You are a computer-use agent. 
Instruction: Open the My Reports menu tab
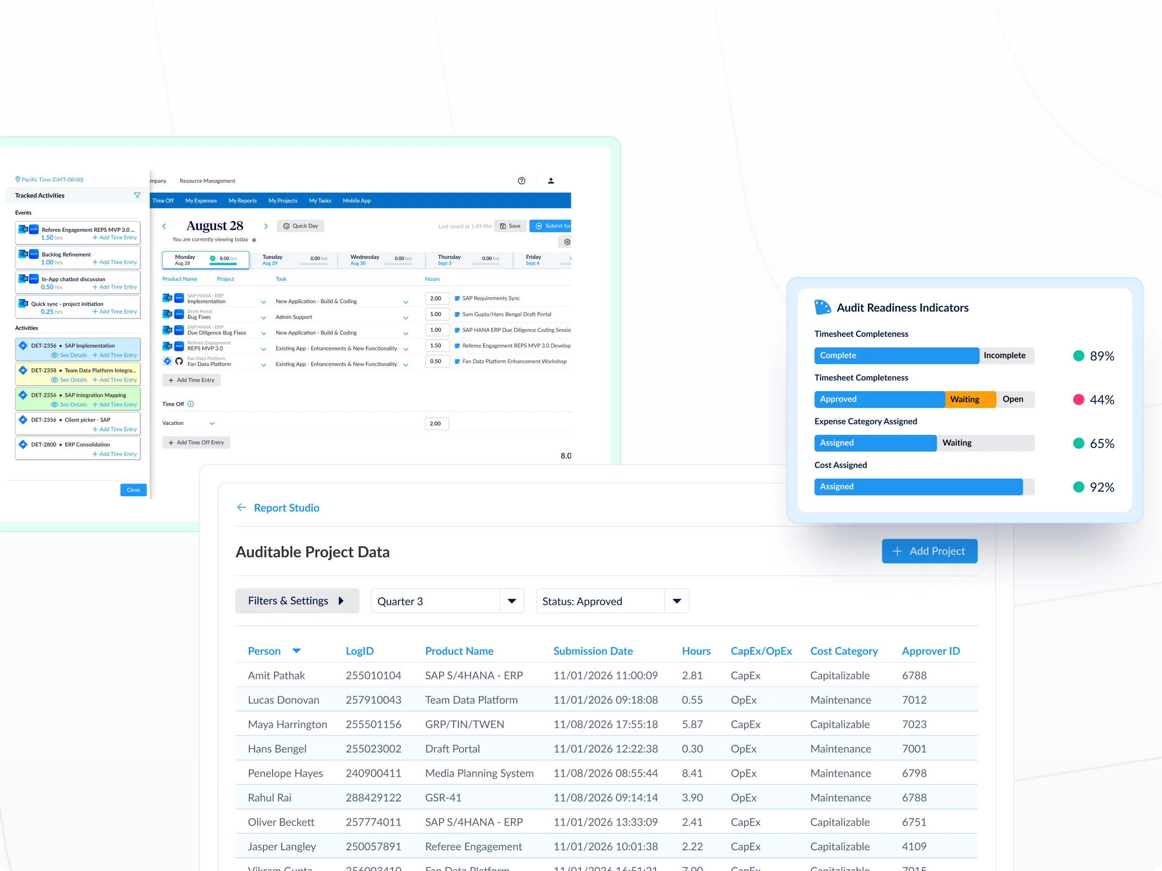(243, 200)
